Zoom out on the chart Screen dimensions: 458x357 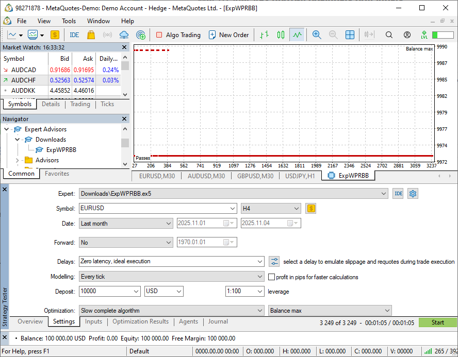click(x=333, y=35)
